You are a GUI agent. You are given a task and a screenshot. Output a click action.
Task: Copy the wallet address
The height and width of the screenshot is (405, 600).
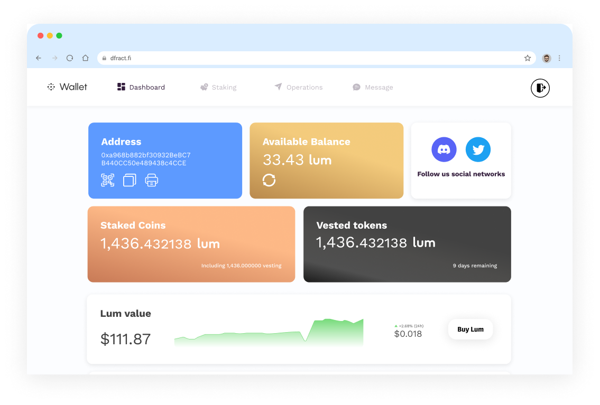[130, 180]
